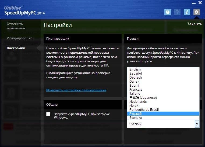Image resolution: width=205 pixels, height=147 pixels.
Task: Click the Uniblue SpeedUpMyPC 2014 logo
Action: coord(24,11)
